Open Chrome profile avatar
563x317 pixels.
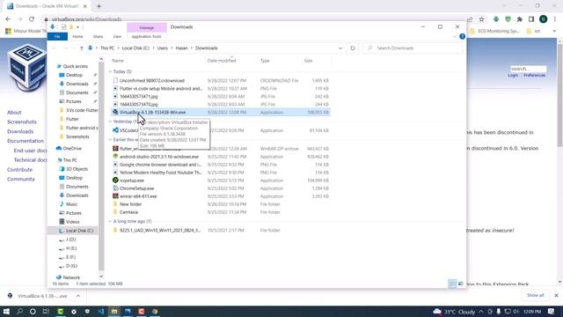point(544,19)
